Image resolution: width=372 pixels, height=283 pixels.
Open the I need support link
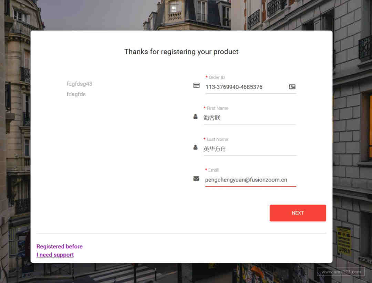55,255
